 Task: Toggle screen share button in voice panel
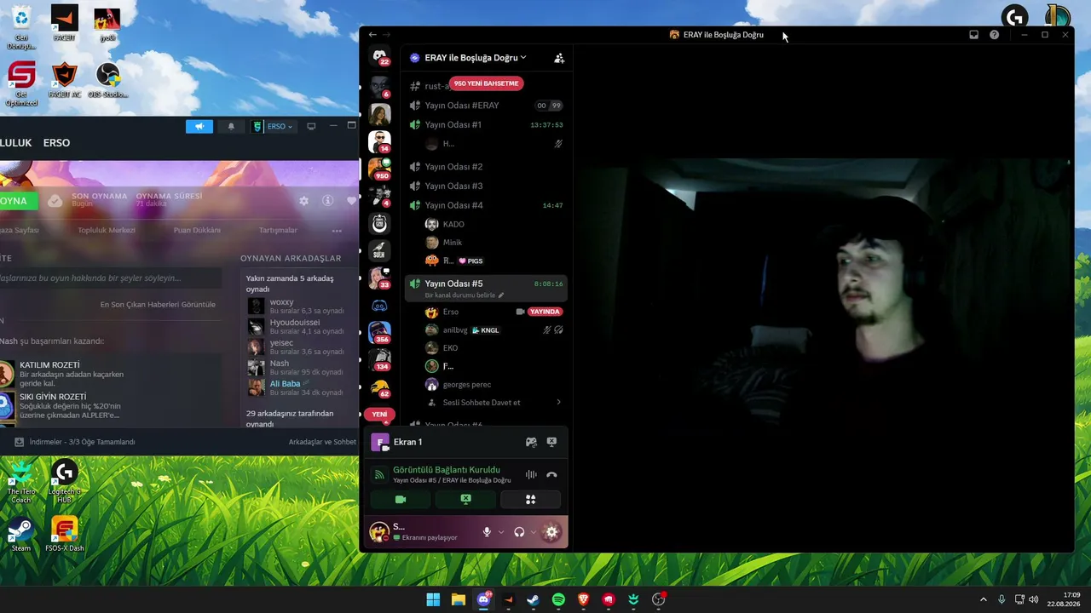click(x=465, y=500)
